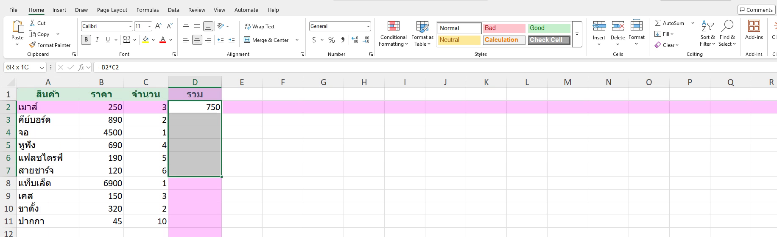Screen dimensions: 777x237
Task: Open Sort & Filter
Action: tap(707, 33)
